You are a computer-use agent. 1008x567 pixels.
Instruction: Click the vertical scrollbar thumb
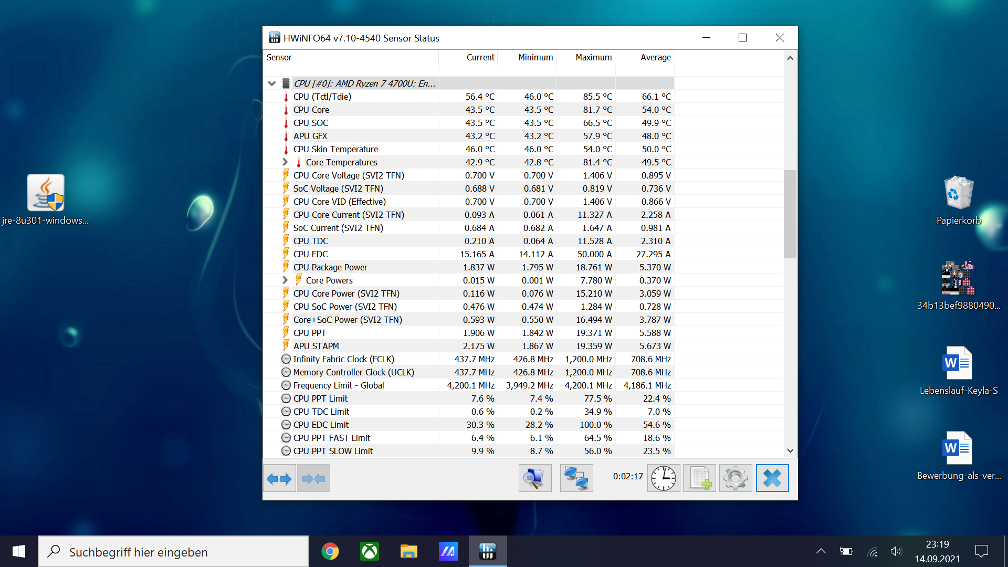click(790, 214)
